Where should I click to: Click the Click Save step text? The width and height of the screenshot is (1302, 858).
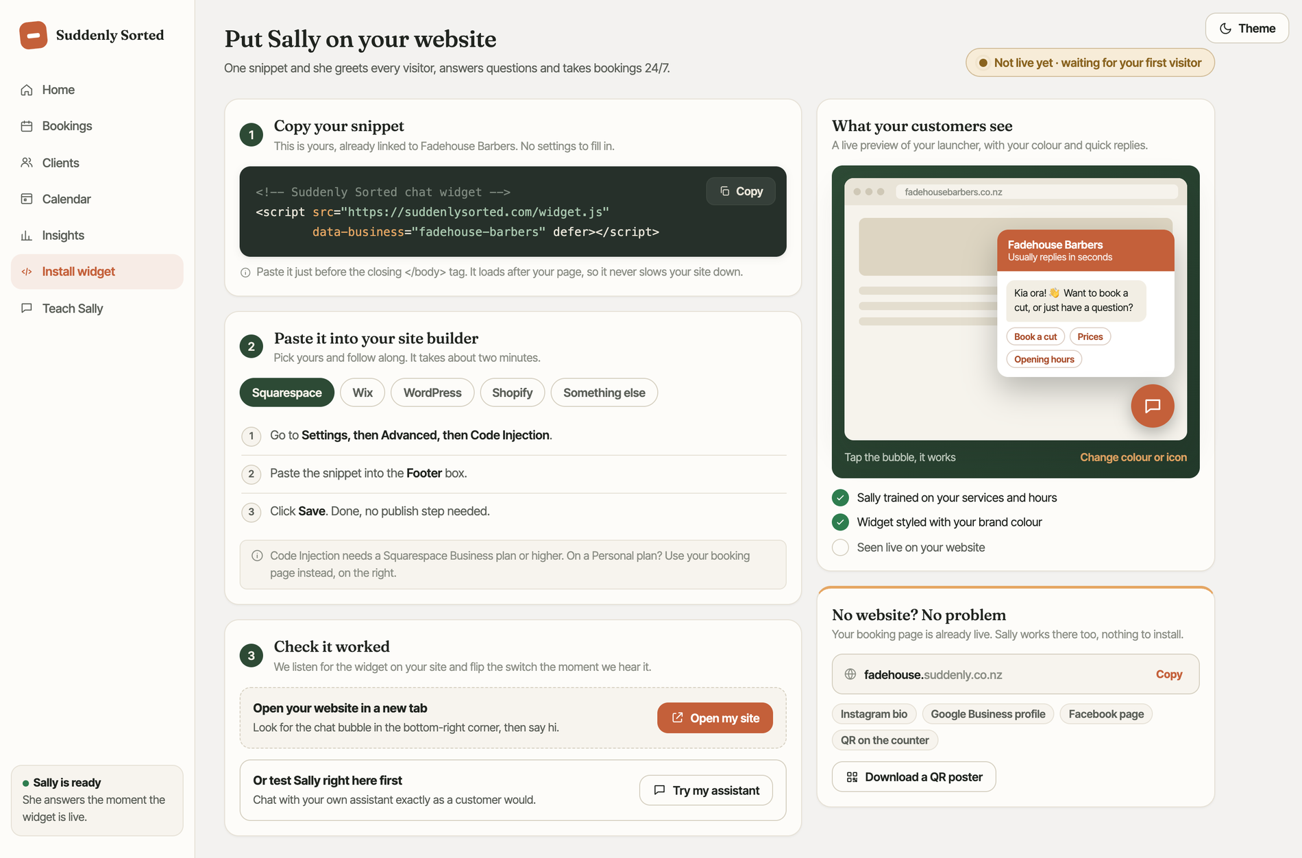click(380, 511)
